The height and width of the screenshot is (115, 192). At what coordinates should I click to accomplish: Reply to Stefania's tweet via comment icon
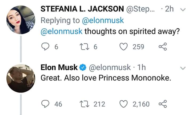pyautogui.click(x=45, y=47)
